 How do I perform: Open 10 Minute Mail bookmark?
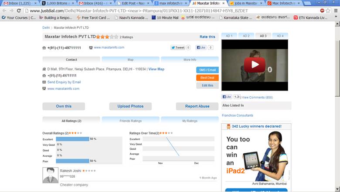coord(165,17)
